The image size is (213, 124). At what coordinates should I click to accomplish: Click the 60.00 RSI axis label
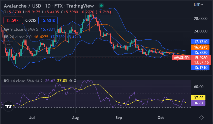[x=199, y=87]
